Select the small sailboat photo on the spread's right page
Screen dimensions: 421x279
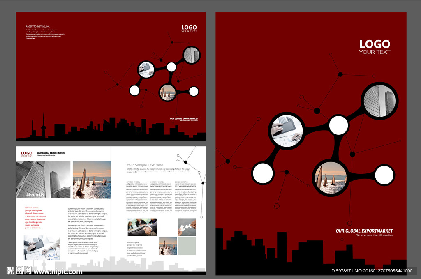tap(168, 246)
